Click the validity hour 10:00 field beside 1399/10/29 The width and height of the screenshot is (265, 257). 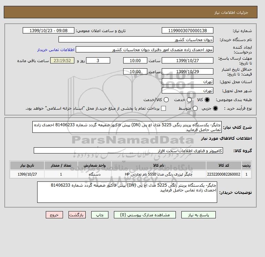point(135,71)
